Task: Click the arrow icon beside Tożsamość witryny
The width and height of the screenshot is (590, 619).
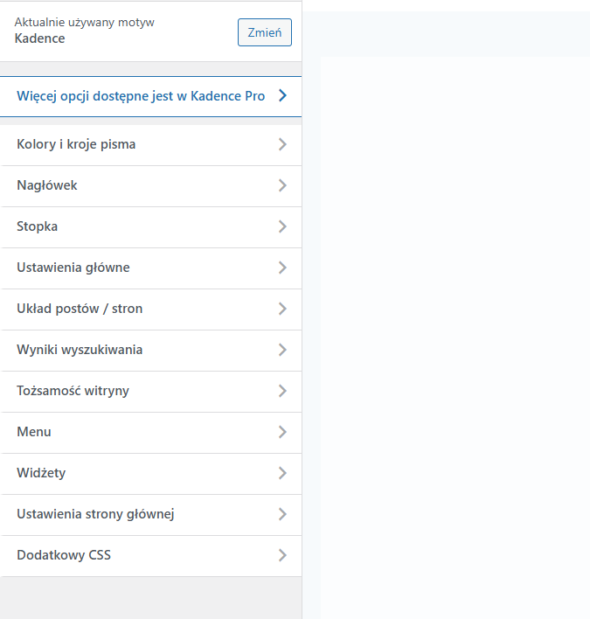Action: point(282,391)
